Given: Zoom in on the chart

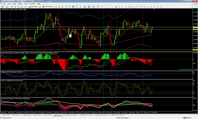Looking at the screenshot, I should (x=67, y=7).
